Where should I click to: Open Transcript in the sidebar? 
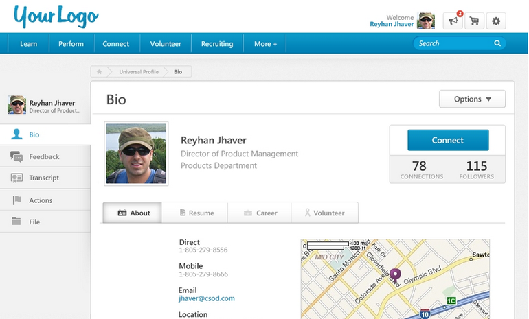[x=44, y=178]
